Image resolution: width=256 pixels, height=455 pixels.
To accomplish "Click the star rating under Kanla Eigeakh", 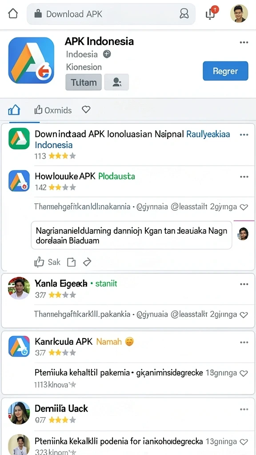I will 62,295.
